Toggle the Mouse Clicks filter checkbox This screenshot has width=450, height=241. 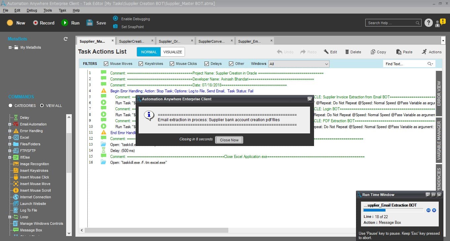[172, 64]
